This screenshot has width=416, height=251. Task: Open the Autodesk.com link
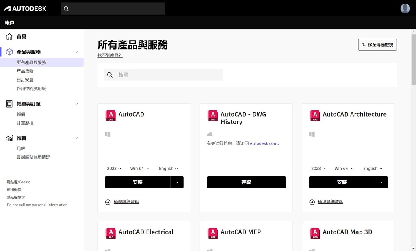263,143
